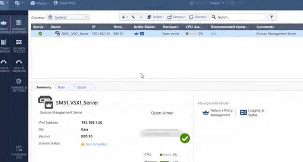Click the crown blade icon in row
Screen dimensions: 303x162
(x=136, y=34)
